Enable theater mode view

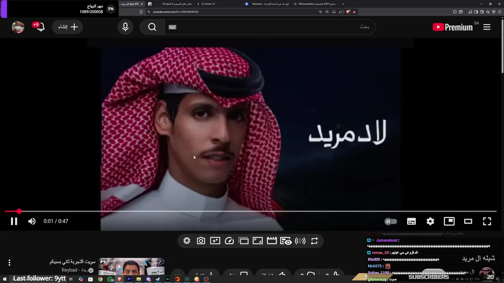coord(468,221)
